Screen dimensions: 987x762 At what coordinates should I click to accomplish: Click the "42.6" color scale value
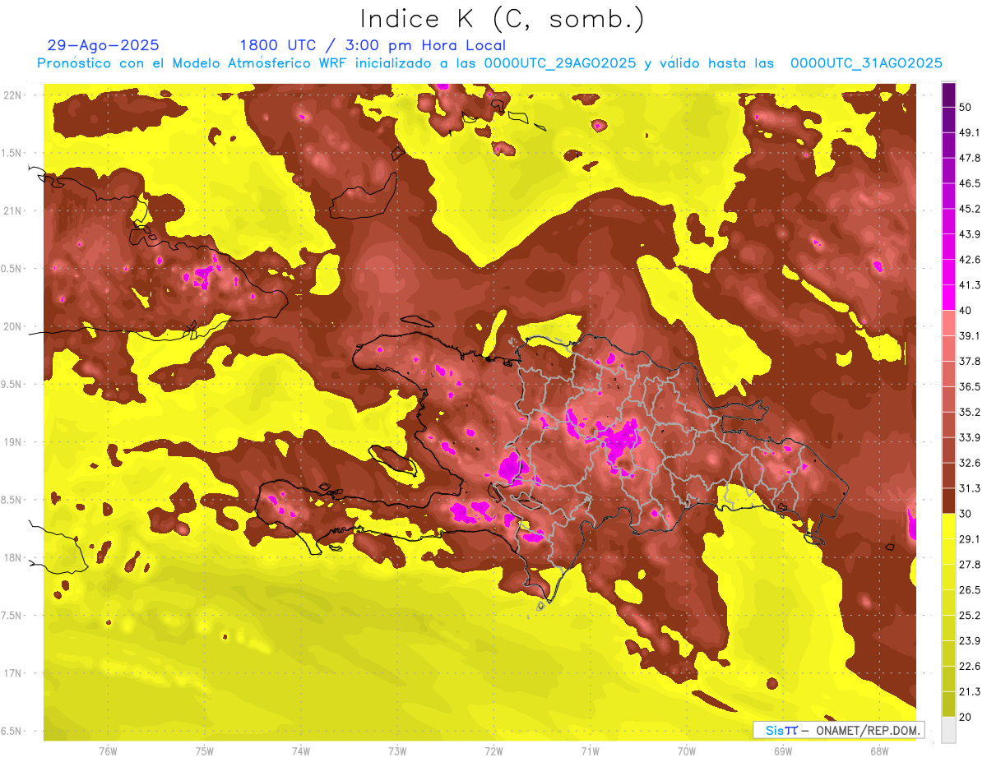click(x=969, y=260)
